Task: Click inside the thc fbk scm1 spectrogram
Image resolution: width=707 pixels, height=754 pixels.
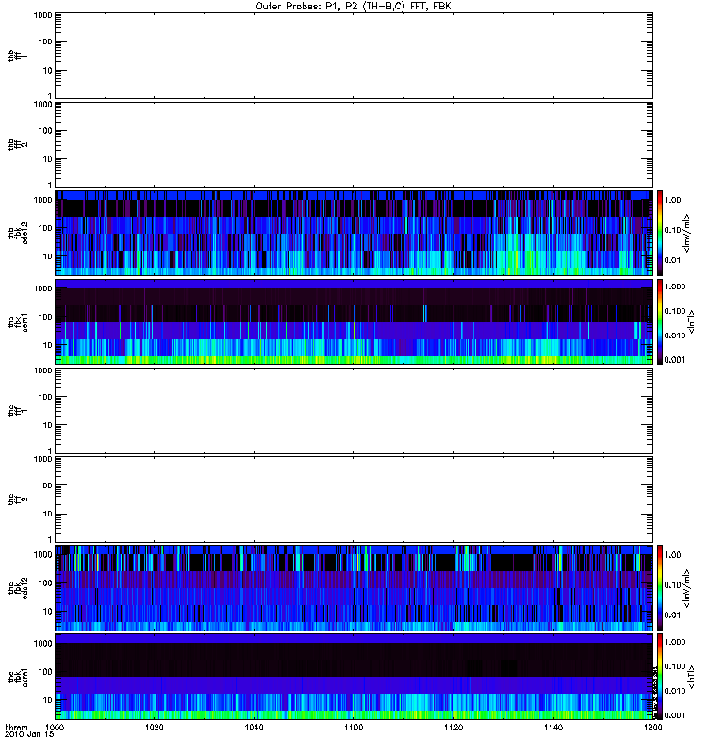Action: click(x=353, y=677)
